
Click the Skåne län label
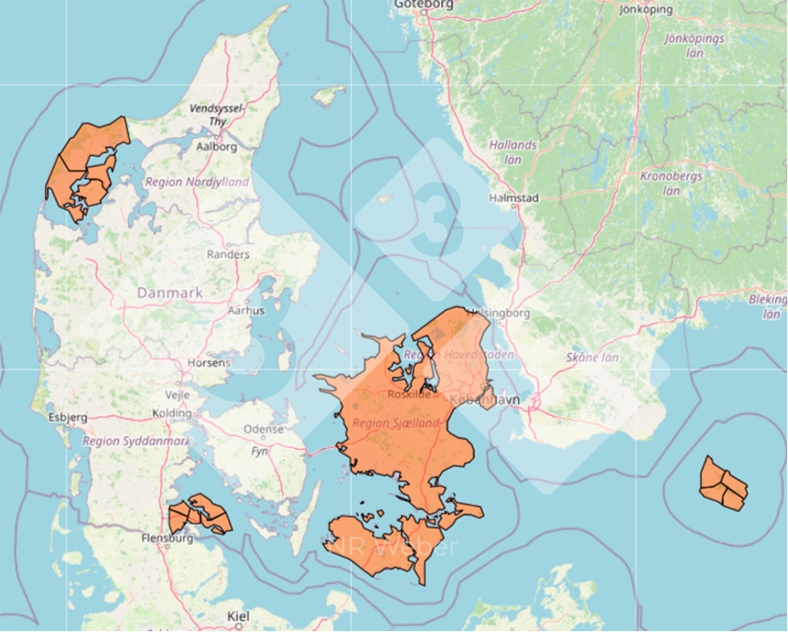pyautogui.click(x=592, y=358)
